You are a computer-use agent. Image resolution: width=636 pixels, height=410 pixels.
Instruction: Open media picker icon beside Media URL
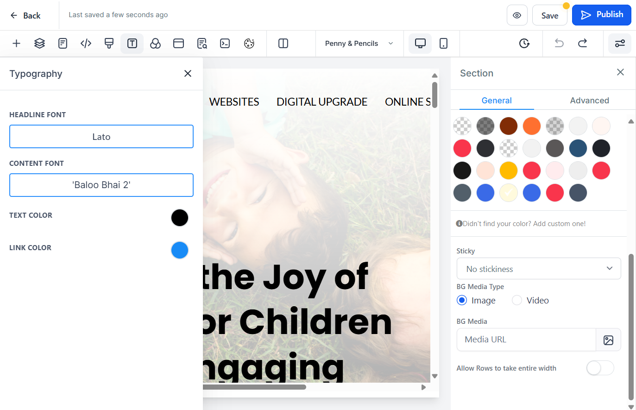pyautogui.click(x=608, y=340)
